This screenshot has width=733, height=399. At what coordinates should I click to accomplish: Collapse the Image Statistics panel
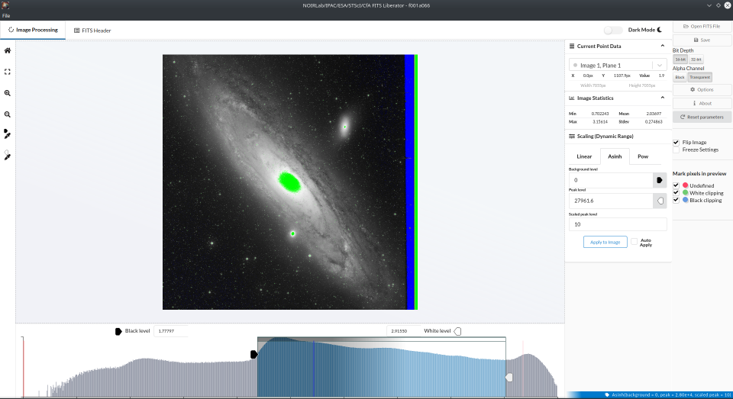[x=663, y=98]
